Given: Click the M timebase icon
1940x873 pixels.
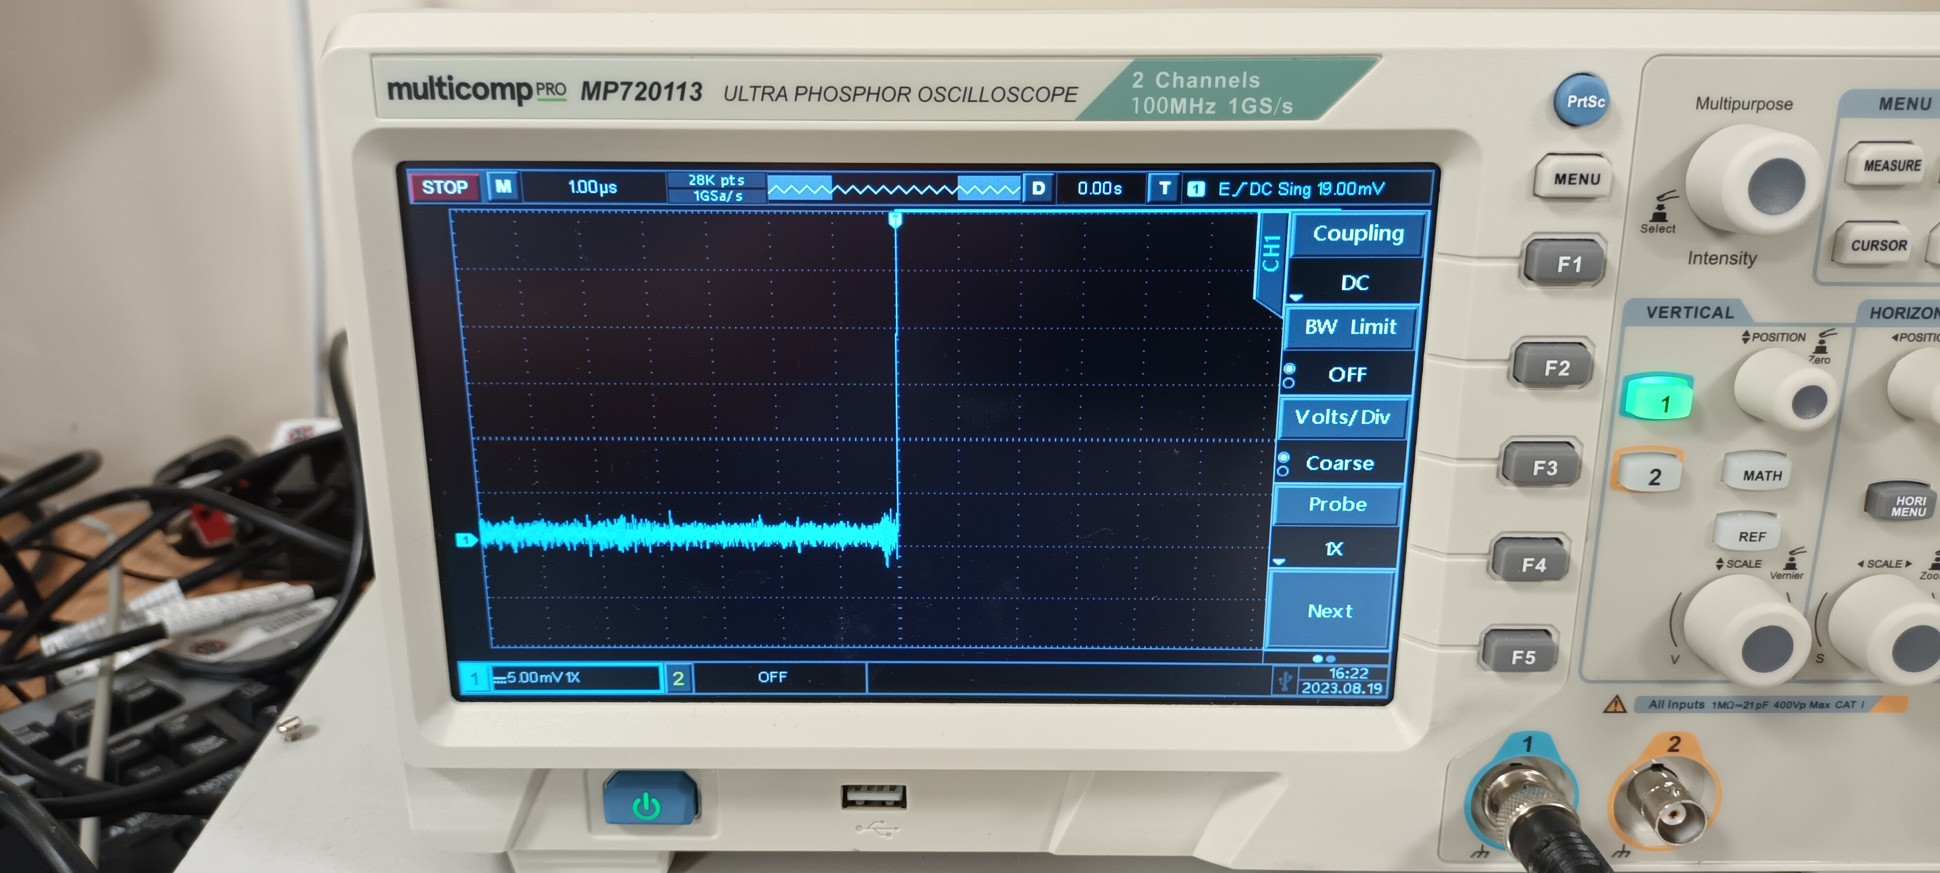Looking at the screenshot, I should (x=503, y=187).
